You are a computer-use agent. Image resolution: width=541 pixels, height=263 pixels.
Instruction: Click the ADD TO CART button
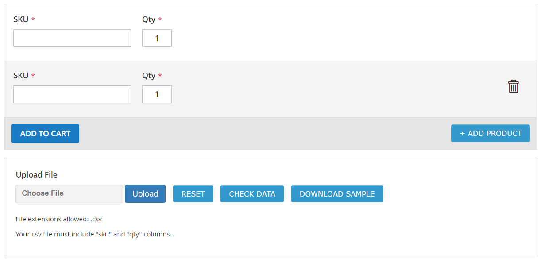pos(45,133)
